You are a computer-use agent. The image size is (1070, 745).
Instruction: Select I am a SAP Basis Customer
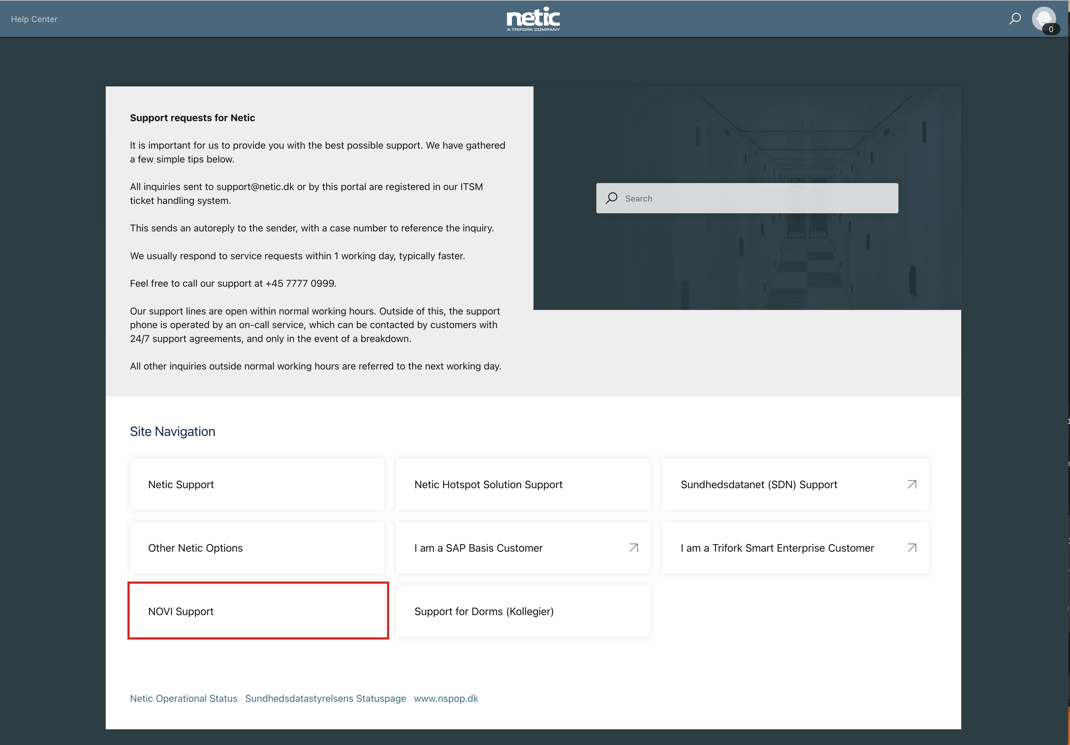pyautogui.click(x=523, y=547)
